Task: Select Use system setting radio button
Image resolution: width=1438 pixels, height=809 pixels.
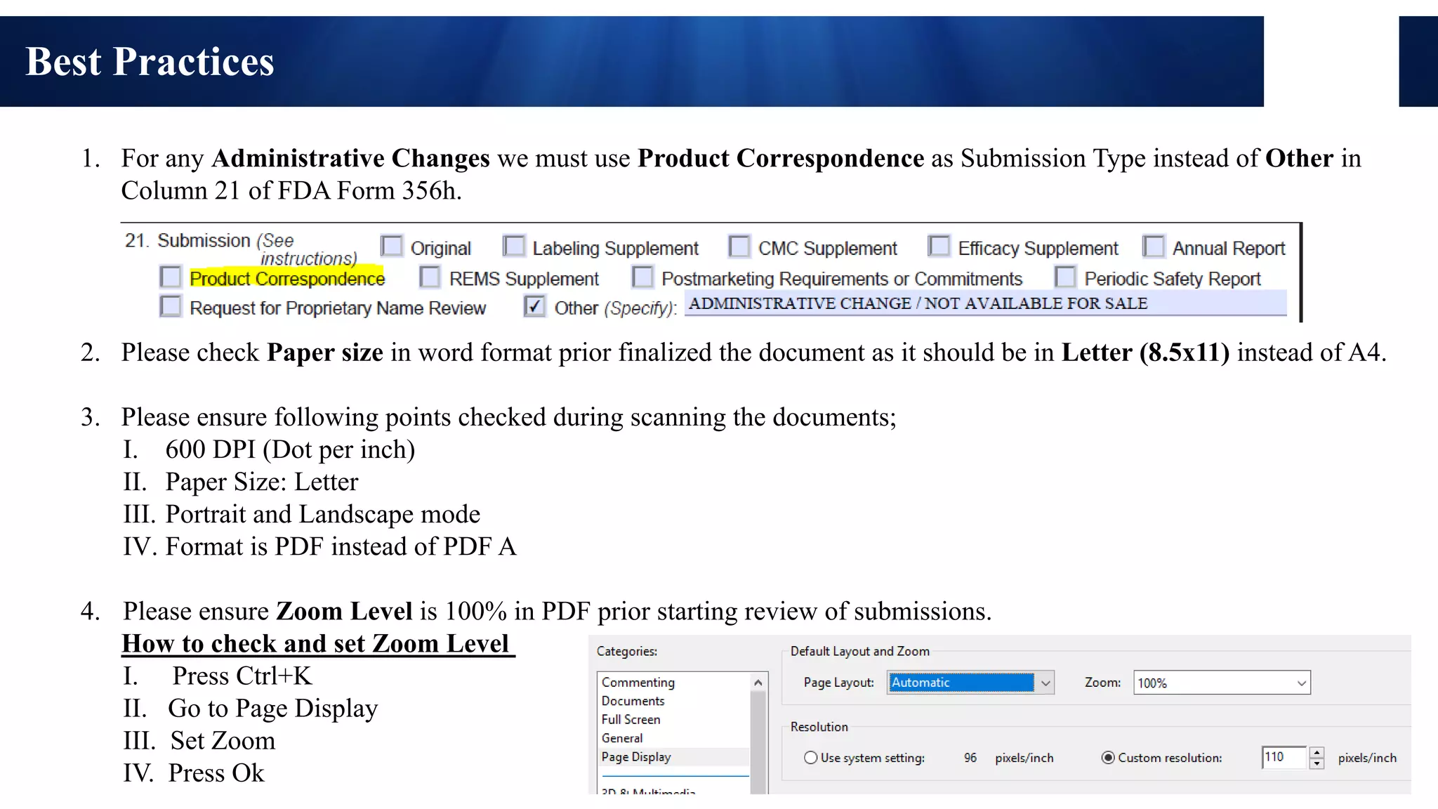Action: (x=811, y=758)
